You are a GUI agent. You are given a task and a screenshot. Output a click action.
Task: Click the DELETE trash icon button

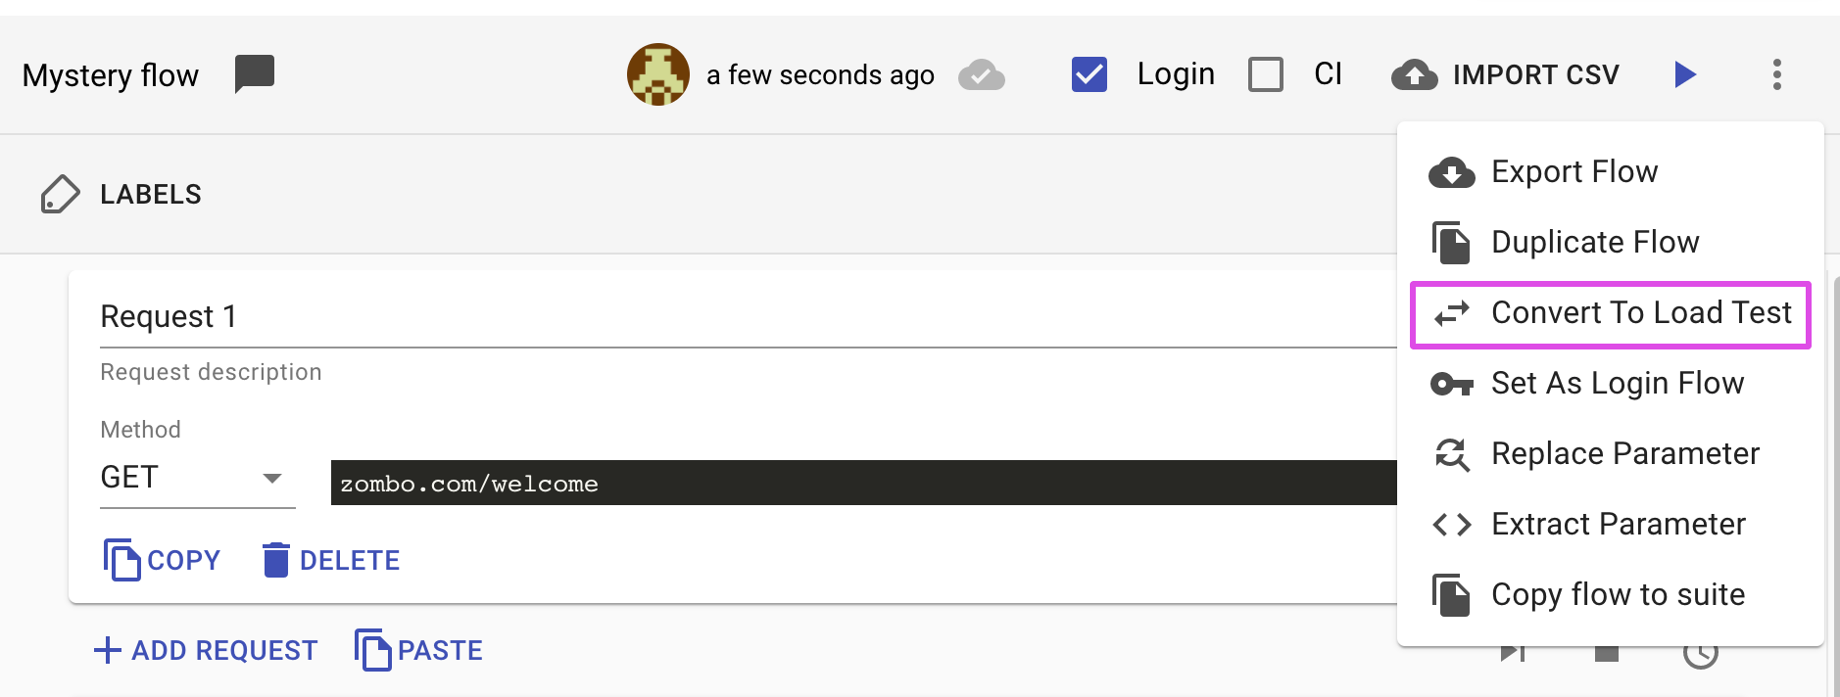331,560
